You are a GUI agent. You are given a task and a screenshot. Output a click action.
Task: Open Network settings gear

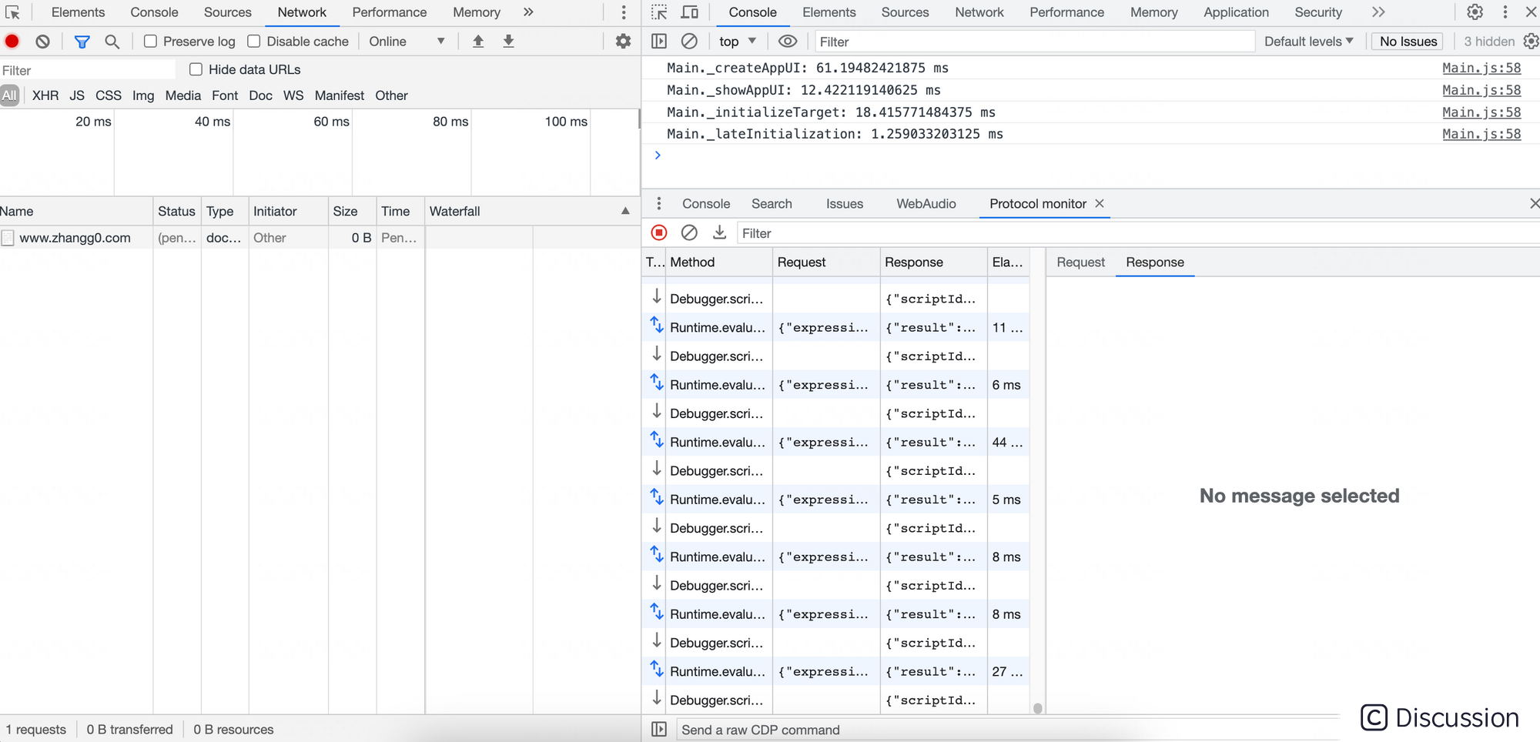click(624, 42)
